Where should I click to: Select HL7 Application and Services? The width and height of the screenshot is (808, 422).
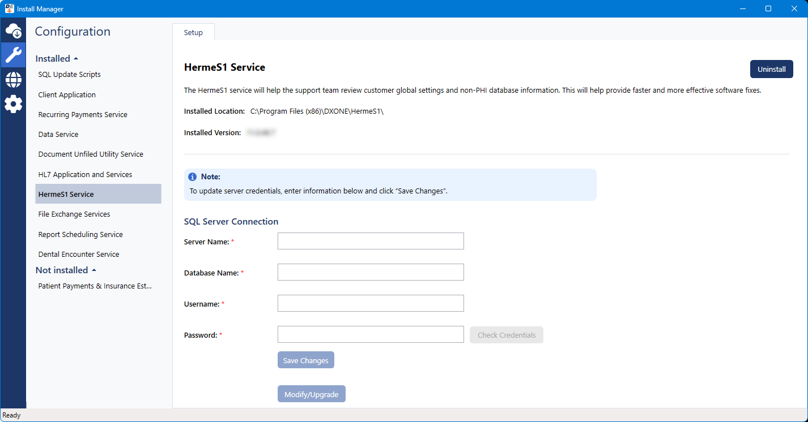(x=85, y=175)
